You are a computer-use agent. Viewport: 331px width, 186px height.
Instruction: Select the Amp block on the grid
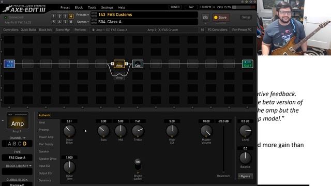[119, 64]
